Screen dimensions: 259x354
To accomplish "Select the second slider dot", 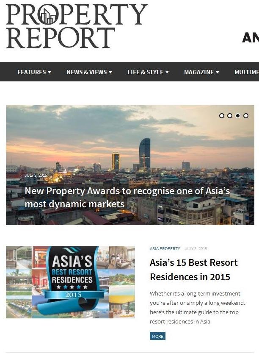I will (230, 116).
